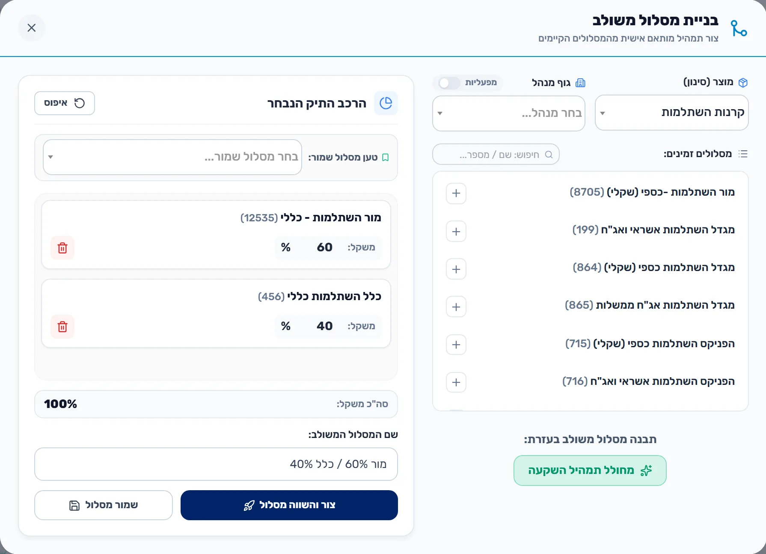Add track הפניקס השתלמות כספי (שקלי) (715)
Viewport: 766px width, 554px height.
coord(456,345)
